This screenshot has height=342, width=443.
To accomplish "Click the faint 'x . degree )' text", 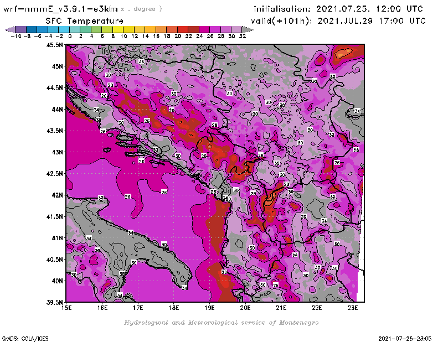I will [x=141, y=9].
